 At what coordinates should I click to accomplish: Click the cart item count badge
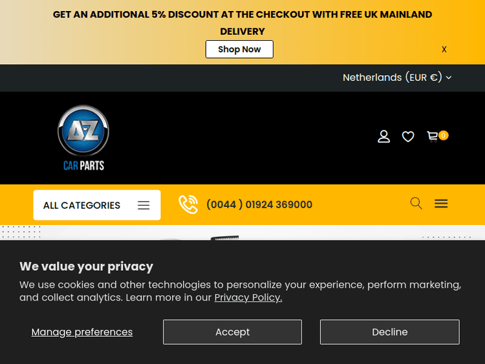tap(443, 135)
